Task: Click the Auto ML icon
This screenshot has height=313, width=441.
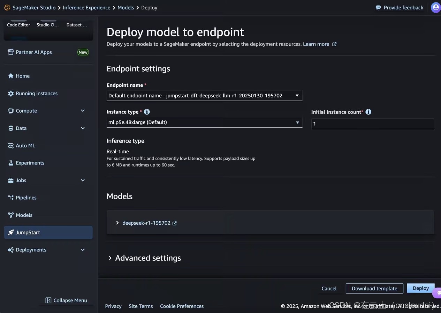Action: [x=11, y=145]
